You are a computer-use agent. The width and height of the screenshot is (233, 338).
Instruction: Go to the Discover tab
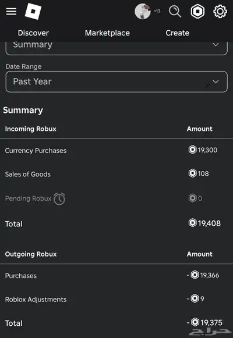click(x=33, y=33)
